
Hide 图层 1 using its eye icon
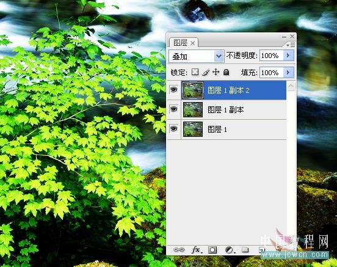tap(173, 129)
